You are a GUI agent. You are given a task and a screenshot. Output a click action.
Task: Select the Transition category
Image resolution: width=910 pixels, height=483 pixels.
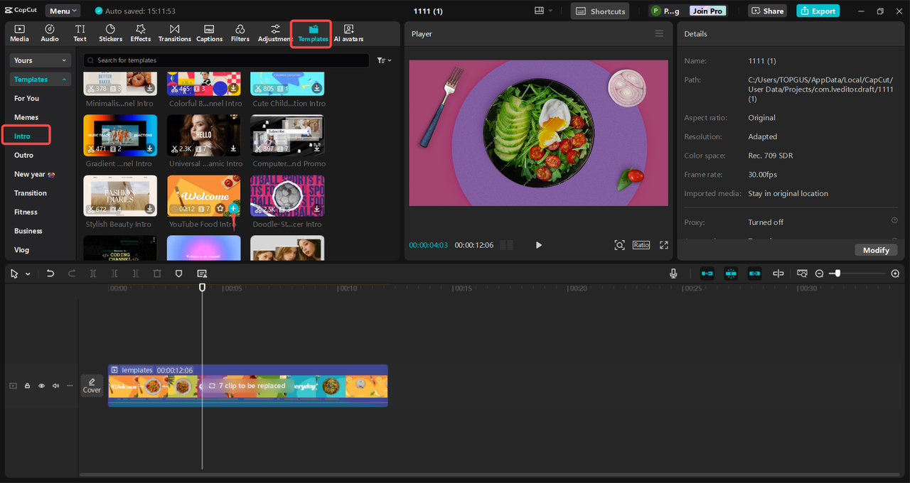[31, 193]
